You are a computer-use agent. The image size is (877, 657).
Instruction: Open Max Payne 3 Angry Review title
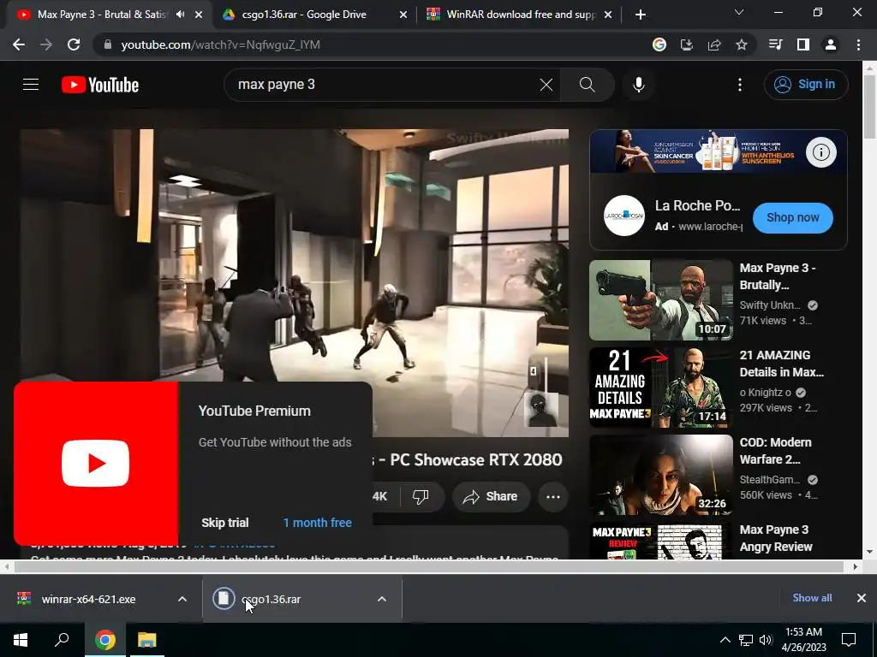click(x=776, y=538)
